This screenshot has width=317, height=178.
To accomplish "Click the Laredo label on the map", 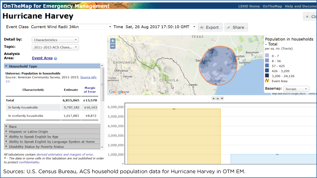I will (193, 85).
